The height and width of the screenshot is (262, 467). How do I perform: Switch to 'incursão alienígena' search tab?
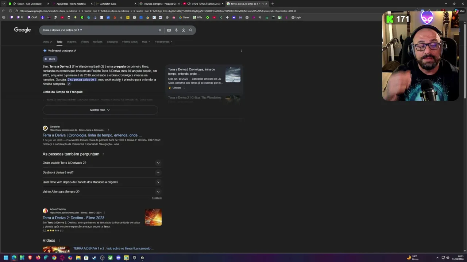[159, 4]
